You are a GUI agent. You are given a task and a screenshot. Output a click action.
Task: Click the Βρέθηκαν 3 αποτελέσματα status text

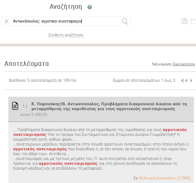coord(43,80)
